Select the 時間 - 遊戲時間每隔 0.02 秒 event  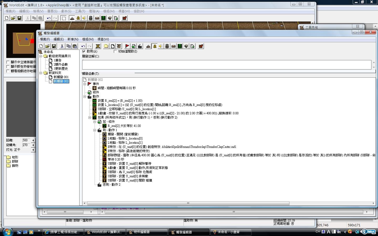117,88
